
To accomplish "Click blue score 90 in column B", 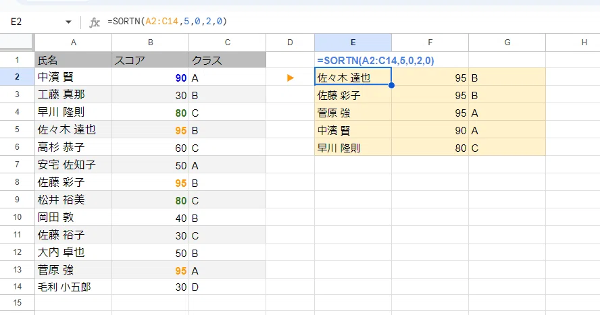I will [x=181, y=78].
